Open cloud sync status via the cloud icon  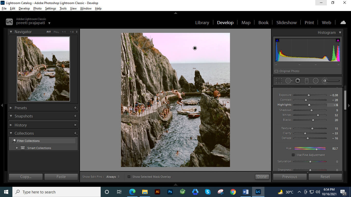[343, 22]
